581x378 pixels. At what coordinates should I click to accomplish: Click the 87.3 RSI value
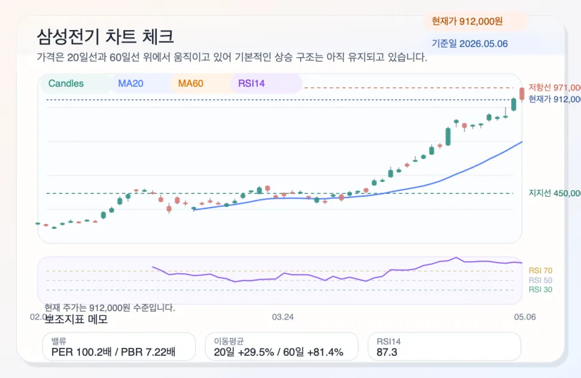point(387,352)
